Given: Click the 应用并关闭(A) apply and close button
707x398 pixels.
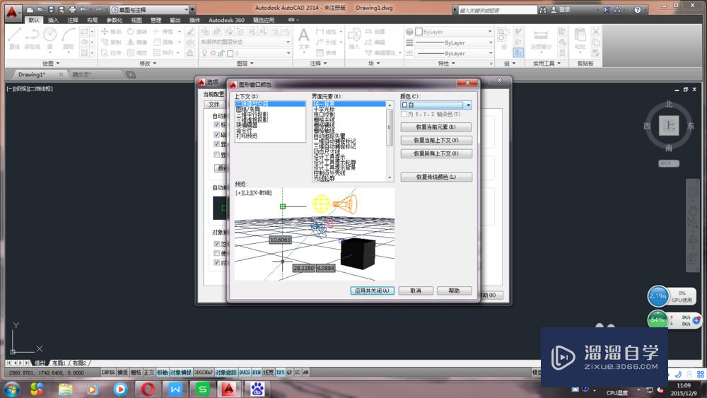Looking at the screenshot, I should coord(373,291).
